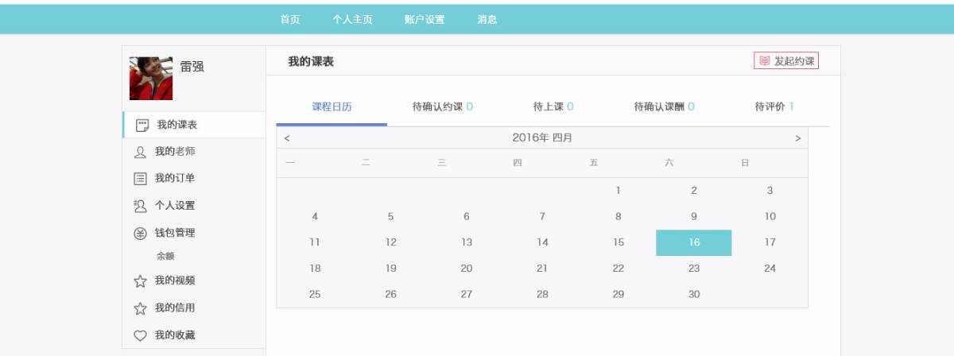
Task: Select date 5 in the calendar
Action: coord(390,216)
